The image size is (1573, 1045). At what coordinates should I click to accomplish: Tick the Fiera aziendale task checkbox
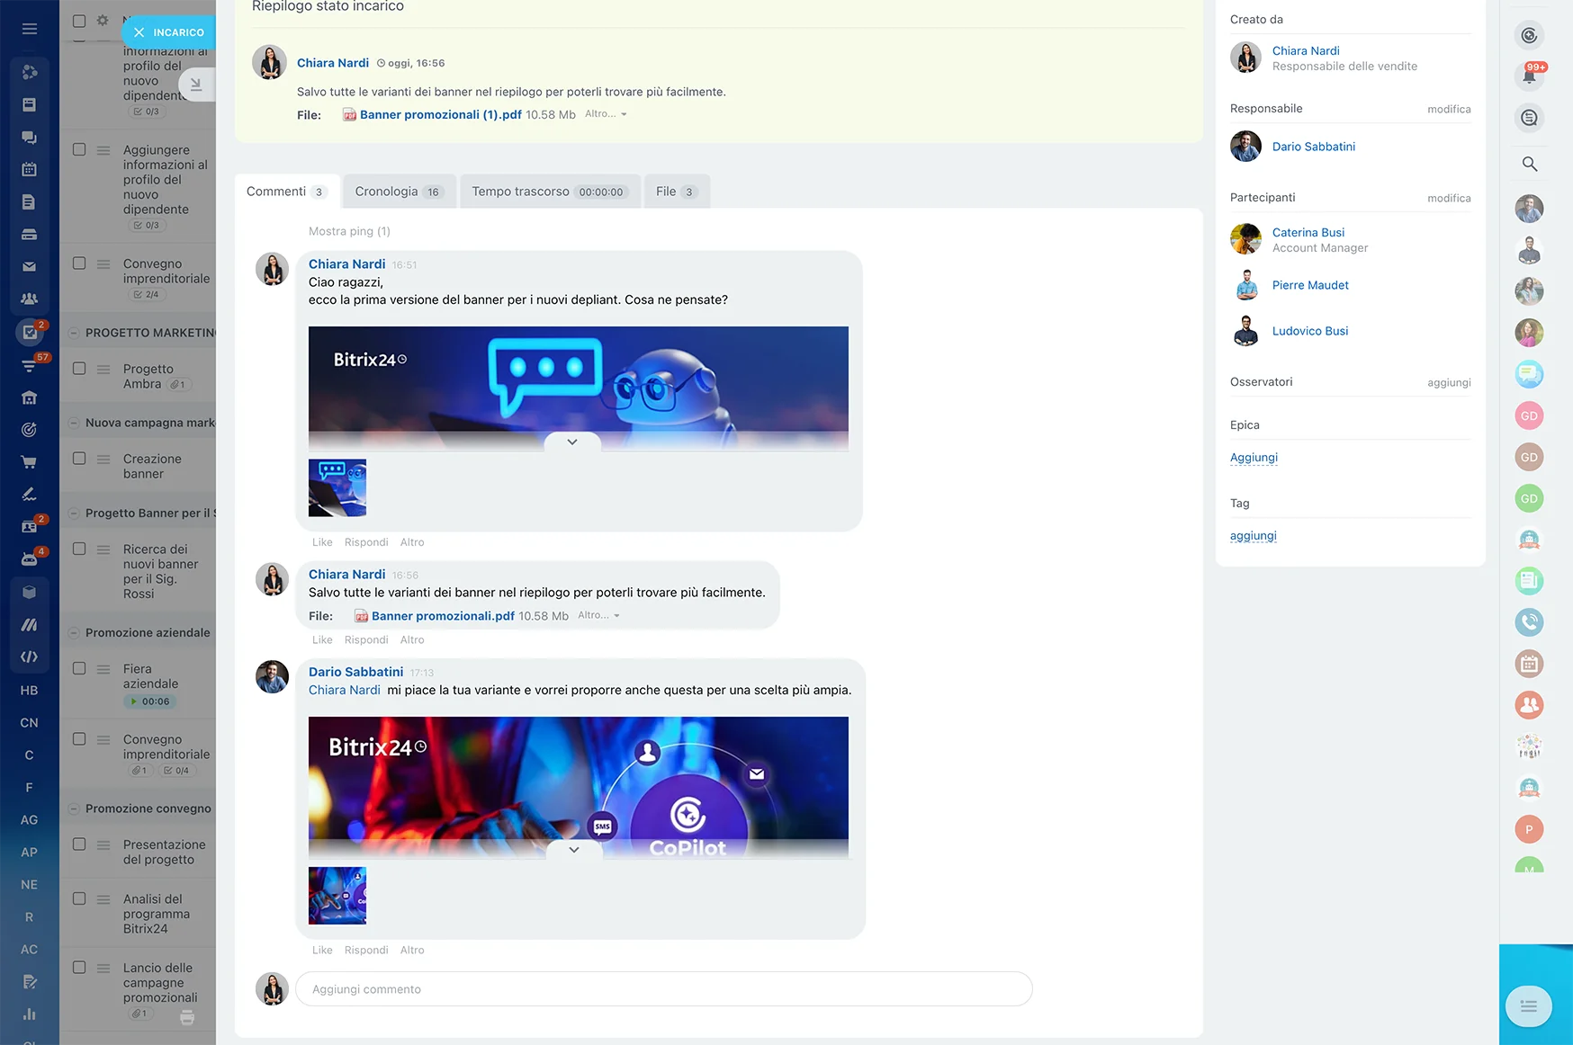click(79, 668)
